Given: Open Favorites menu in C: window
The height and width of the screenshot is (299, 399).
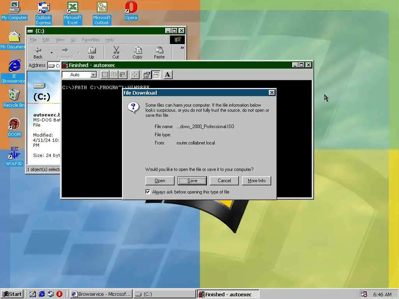Looking at the screenshot, I should [90, 40].
